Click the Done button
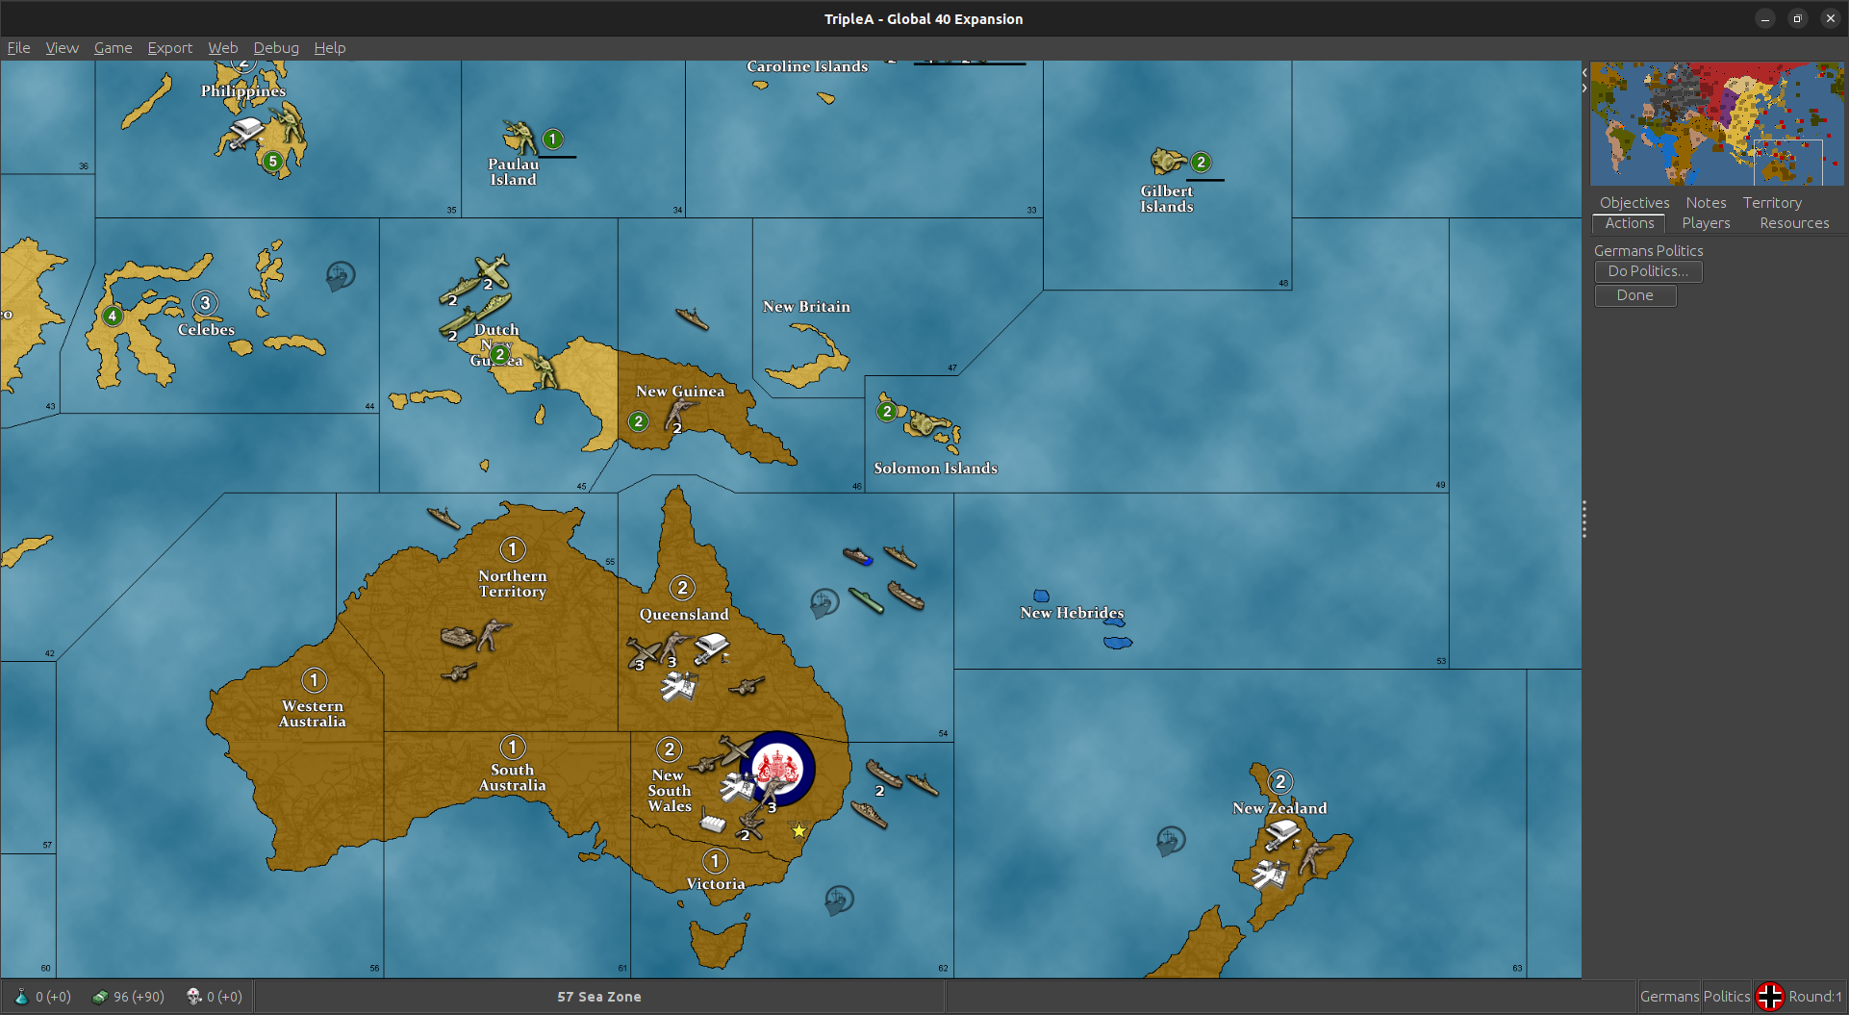The image size is (1849, 1015). pos(1634,295)
